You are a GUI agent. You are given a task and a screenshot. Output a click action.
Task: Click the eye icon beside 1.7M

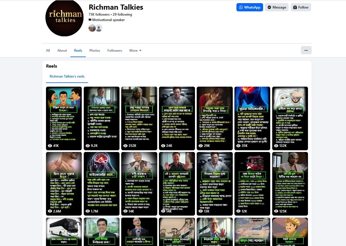point(88,211)
